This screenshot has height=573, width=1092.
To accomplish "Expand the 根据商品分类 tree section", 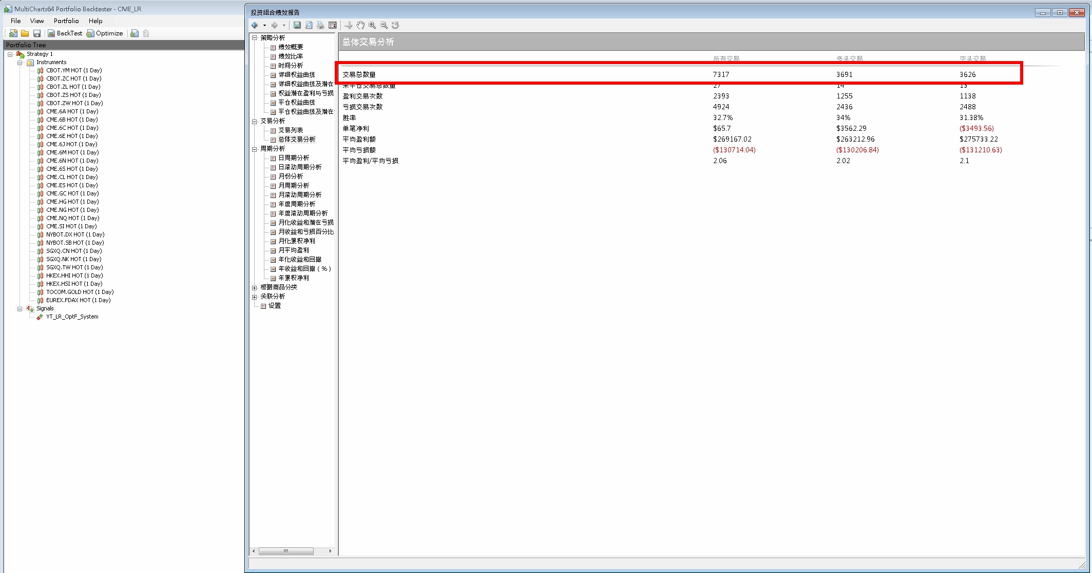I will 255,288.
